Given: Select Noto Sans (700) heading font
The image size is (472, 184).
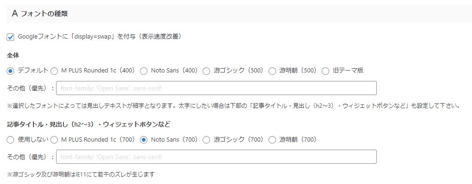Looking at the screenshot, I should click(144, 140).
